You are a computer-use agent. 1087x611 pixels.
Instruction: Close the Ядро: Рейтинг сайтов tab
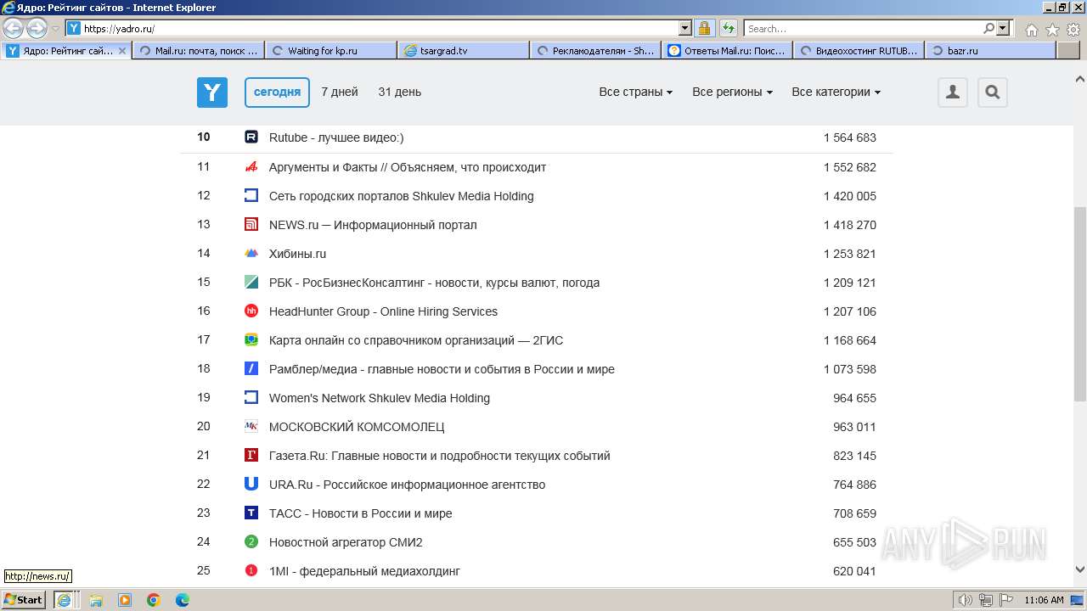(x=121, y=51)
